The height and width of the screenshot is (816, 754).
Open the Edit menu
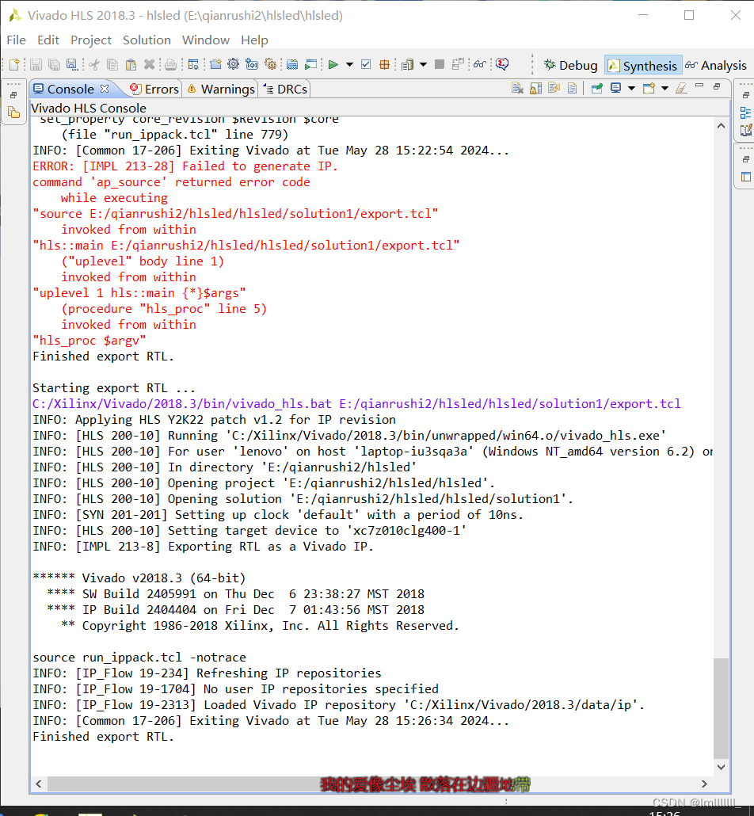[48, 40]
